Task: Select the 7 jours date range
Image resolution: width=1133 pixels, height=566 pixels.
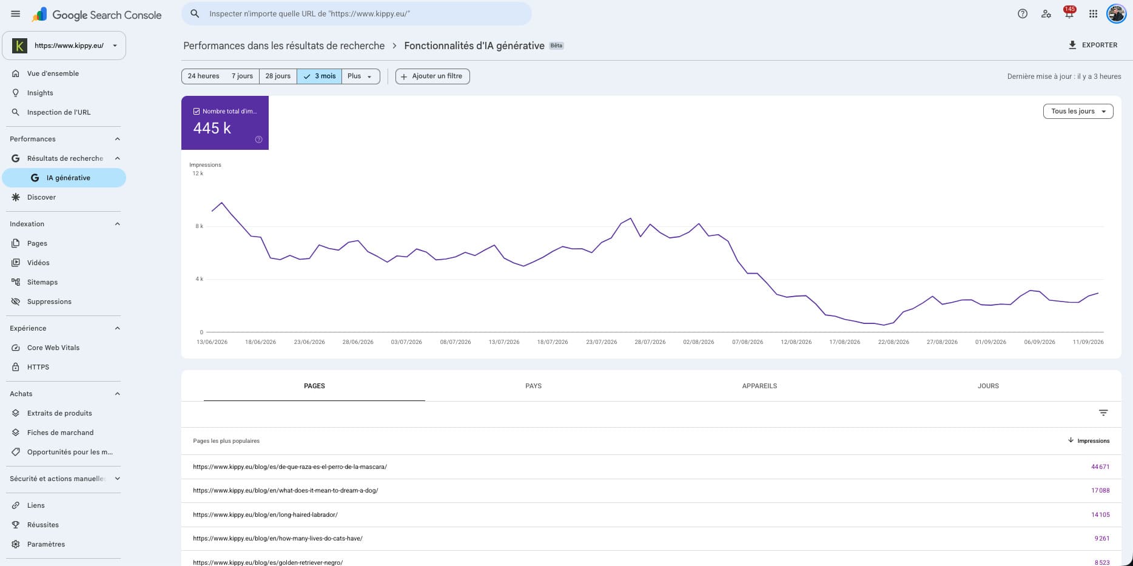Action: click(x=242, y=76)
